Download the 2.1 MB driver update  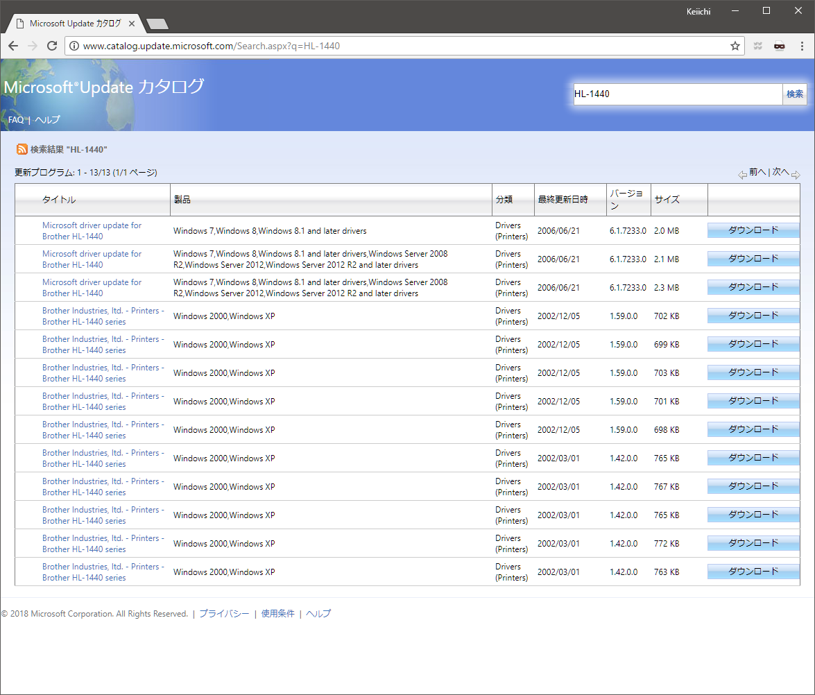click(x=753, y=259)
